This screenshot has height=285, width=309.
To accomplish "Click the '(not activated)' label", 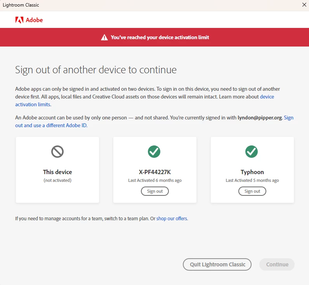I will point(57,180).
